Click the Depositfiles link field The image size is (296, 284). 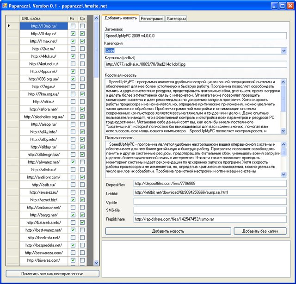pos(210,183)
